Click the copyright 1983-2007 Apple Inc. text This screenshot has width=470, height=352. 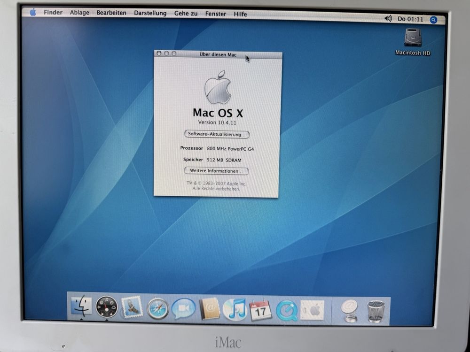(216, 184)
